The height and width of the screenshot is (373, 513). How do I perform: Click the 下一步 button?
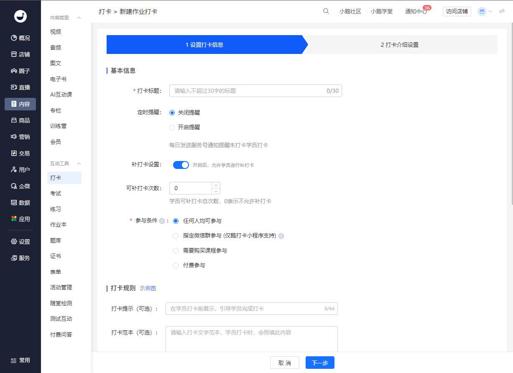pyautogui.click(x=319, y=363)
